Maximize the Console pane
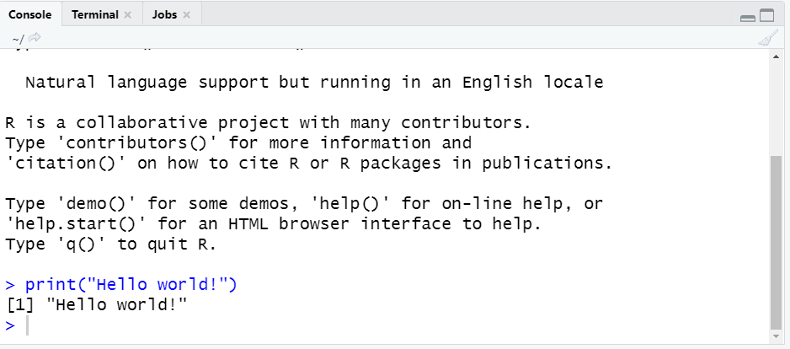Viewport: 790px width, 349px height. point(766,16)
